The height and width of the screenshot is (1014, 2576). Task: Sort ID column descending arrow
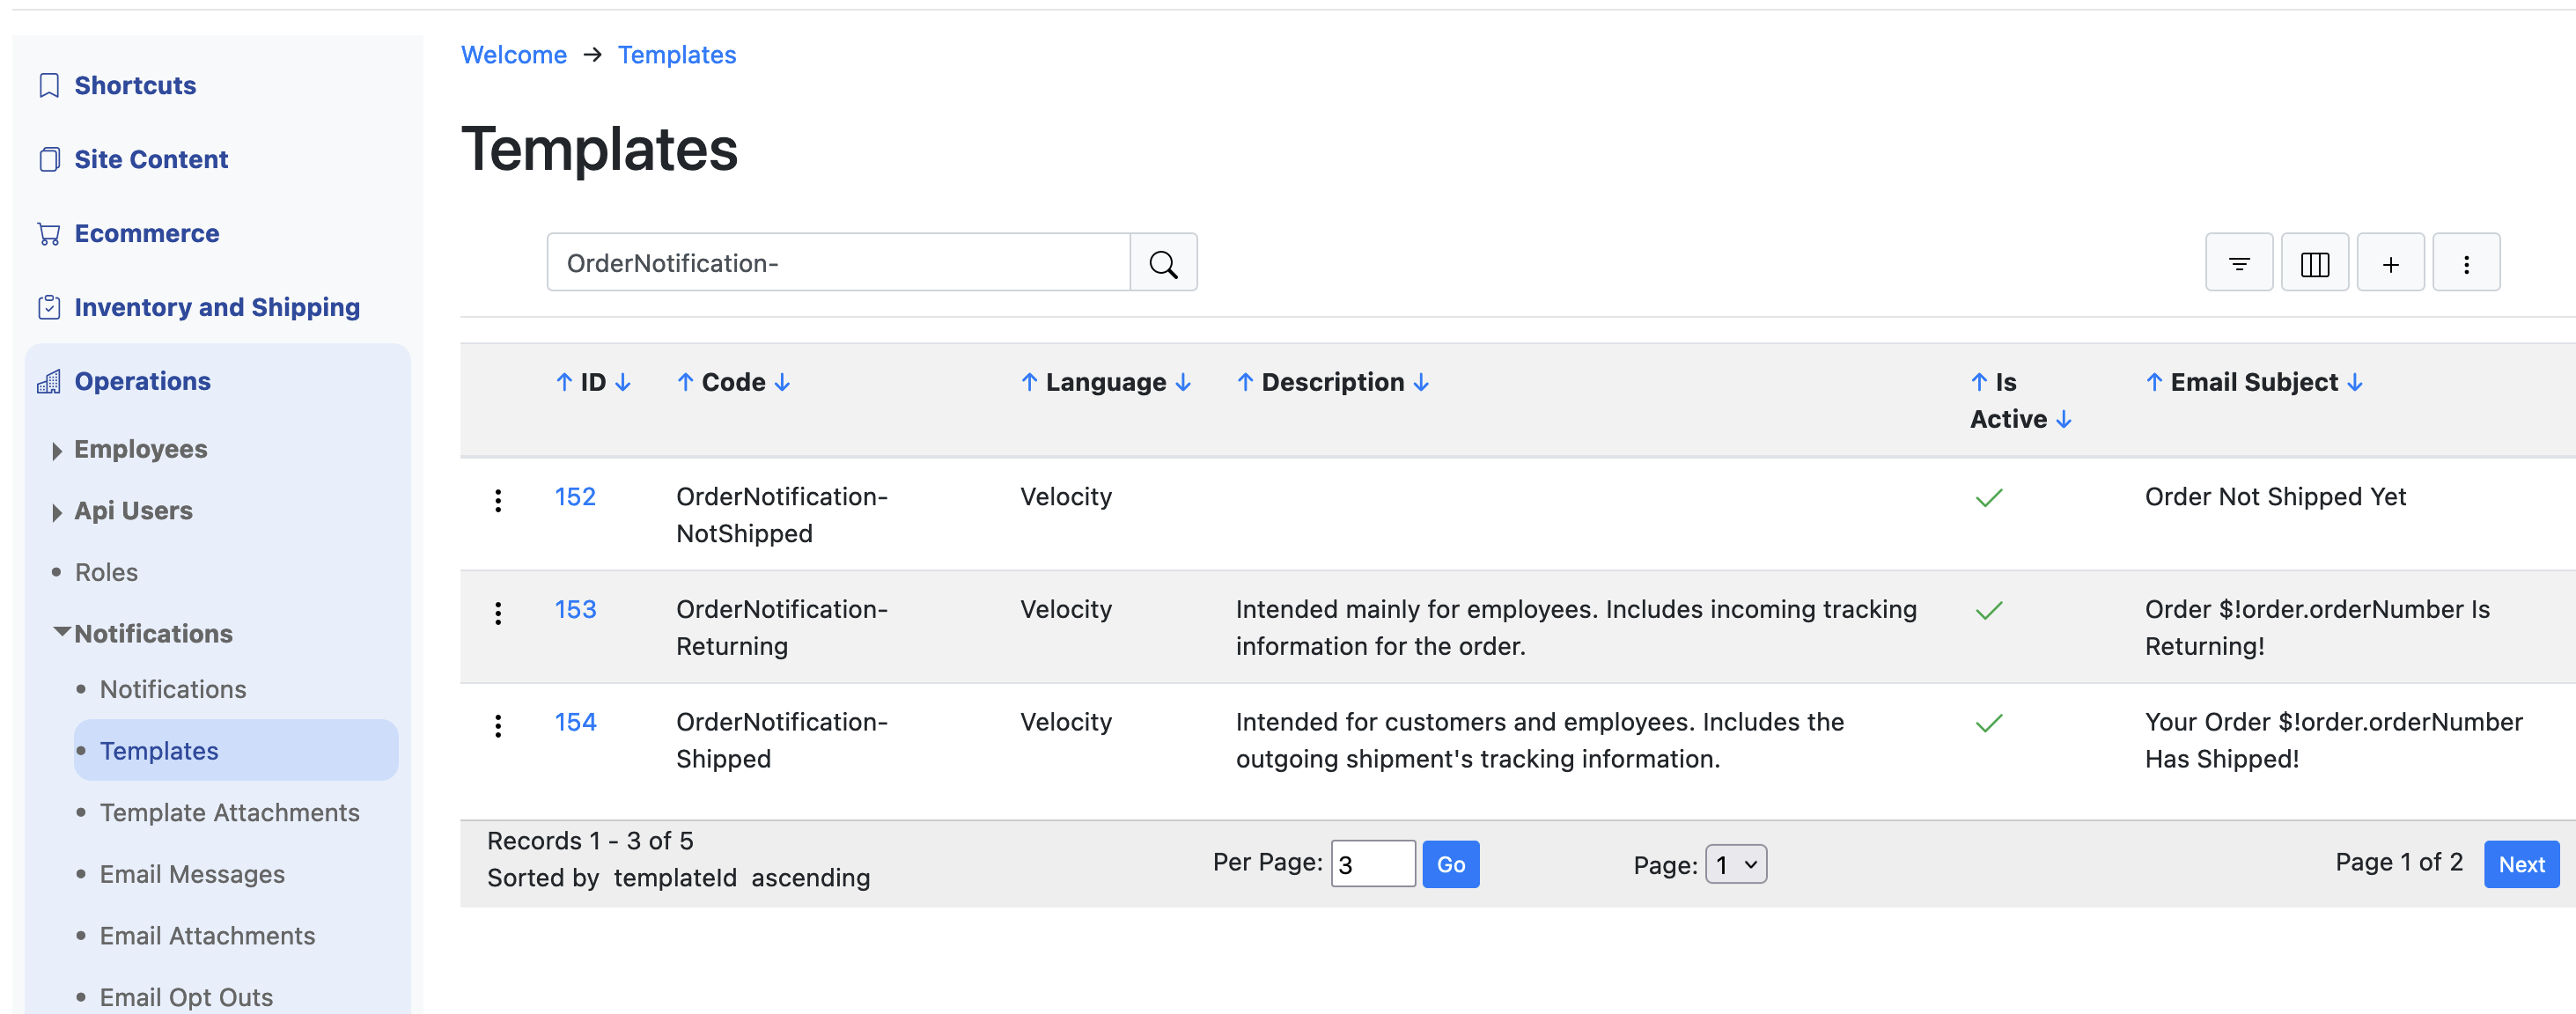tap(623, 382)
